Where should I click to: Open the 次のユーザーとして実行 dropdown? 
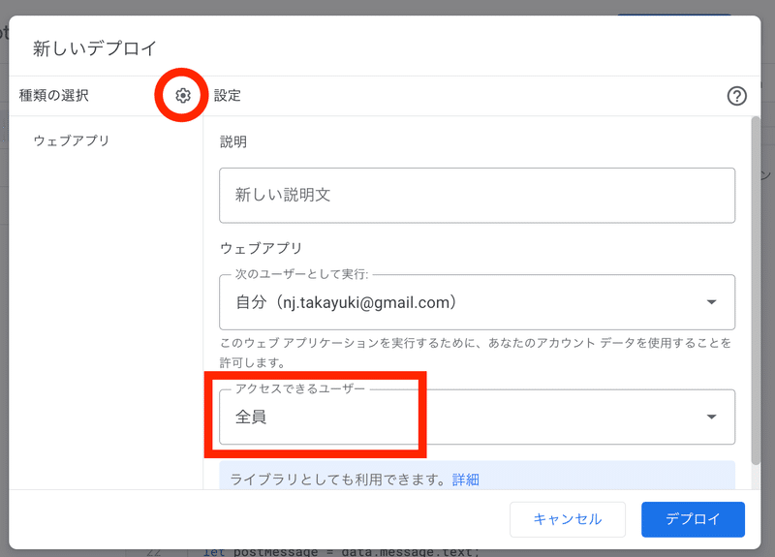[x=477, y=302]
